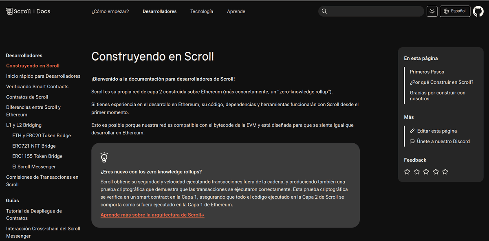
Task: Click the En esta página heading
Action: click(x=421, y=58)
